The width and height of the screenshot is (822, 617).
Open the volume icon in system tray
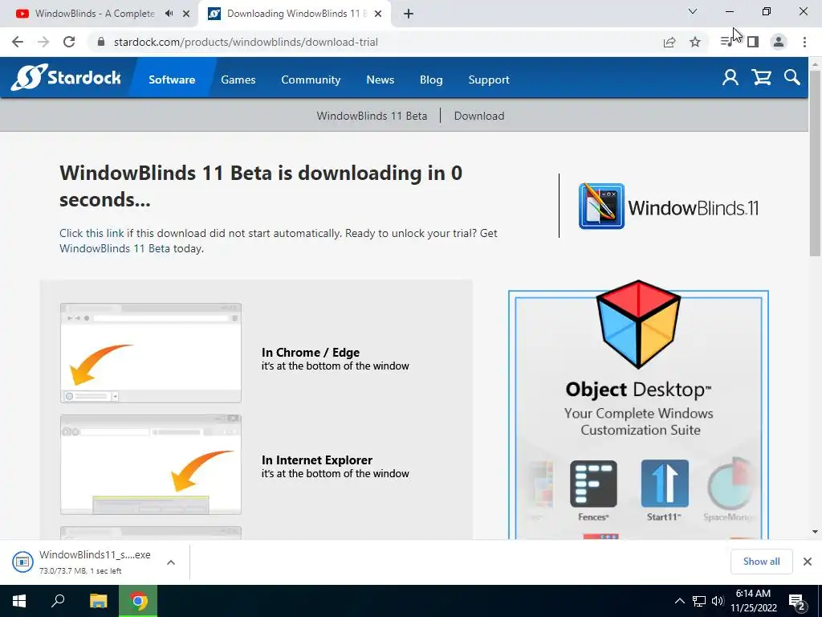tap(718, 601)
